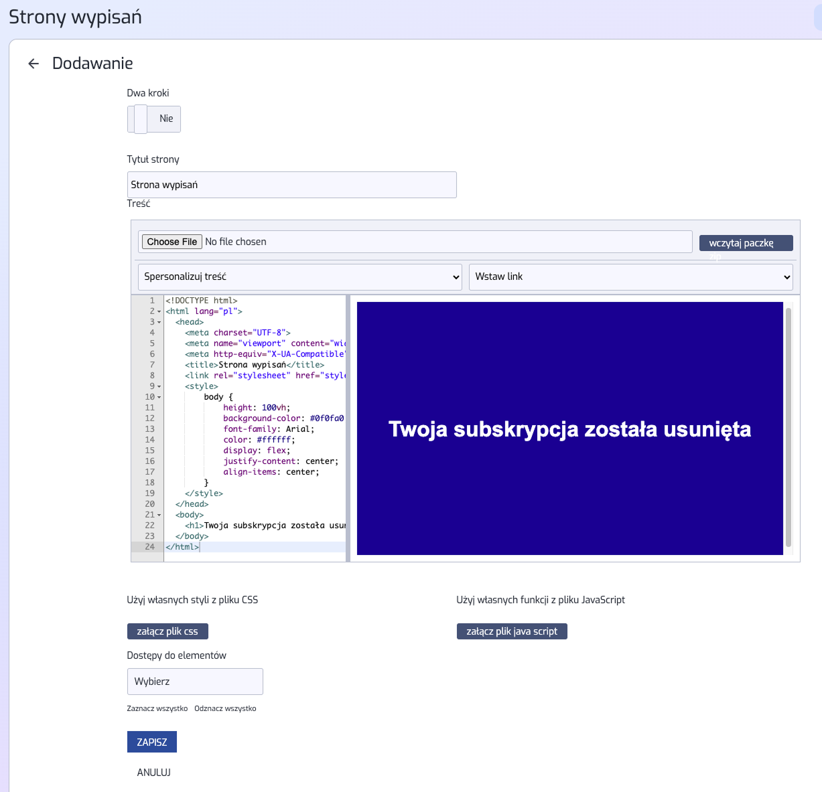The height and width of the screenshot is (792, 822).
Task: Collapse the html tag fold arrow on line 2
Action: coord(159,312)
